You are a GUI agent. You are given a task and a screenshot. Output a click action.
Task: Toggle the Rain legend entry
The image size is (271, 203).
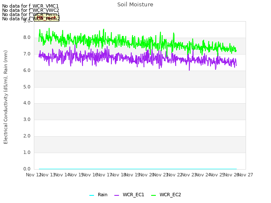pyautogui.click(x=98, y=195)
